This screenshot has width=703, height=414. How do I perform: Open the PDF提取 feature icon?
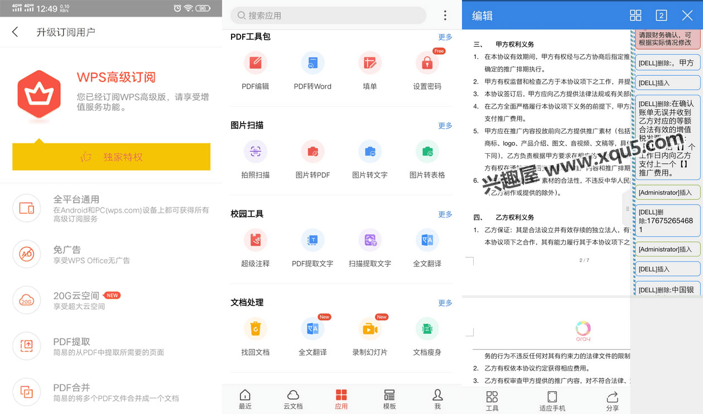coord(26,346)
